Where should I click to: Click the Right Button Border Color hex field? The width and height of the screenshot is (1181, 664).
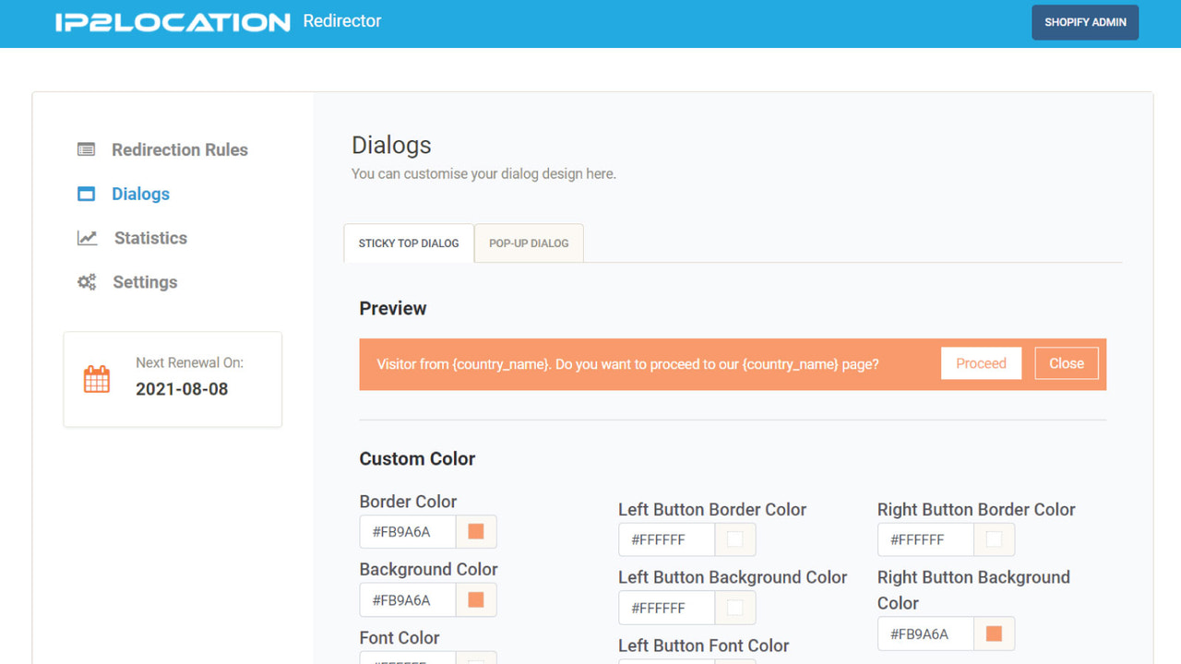[x=925, y=539]
